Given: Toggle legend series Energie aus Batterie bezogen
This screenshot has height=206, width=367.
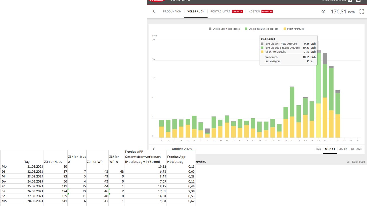Looking at the screenshot, I should pos(261,29).
